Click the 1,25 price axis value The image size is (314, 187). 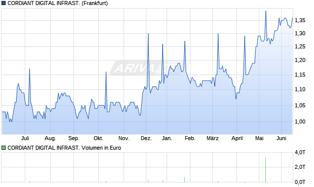300,47
